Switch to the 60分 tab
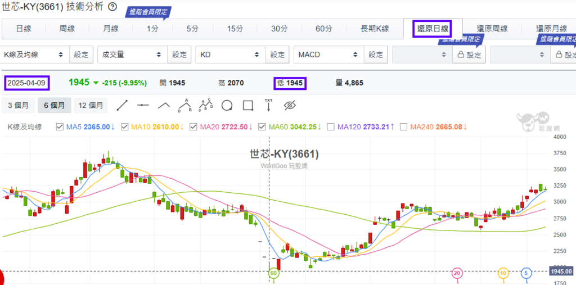The width and height of the screenshot is (576, 285). [x=323, y=29]
